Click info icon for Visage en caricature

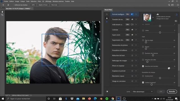132,81
